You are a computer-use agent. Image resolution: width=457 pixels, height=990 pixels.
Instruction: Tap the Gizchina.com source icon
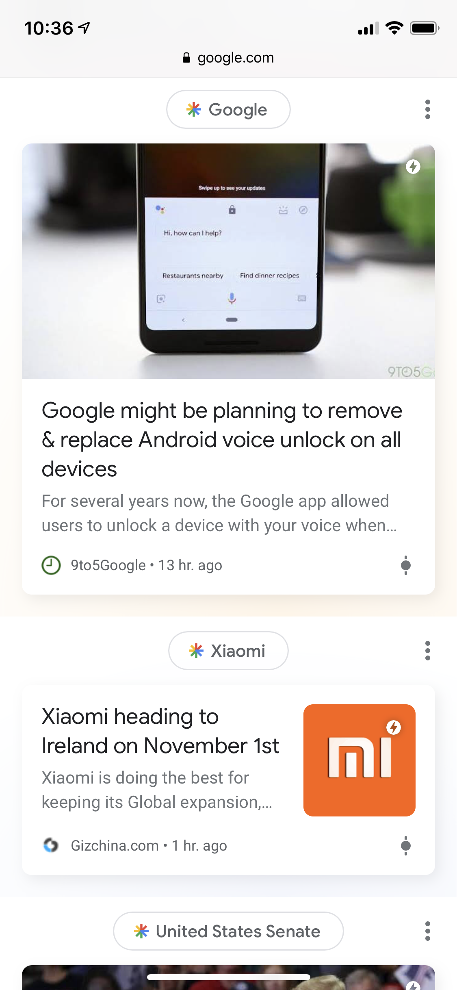click(51, 846)
